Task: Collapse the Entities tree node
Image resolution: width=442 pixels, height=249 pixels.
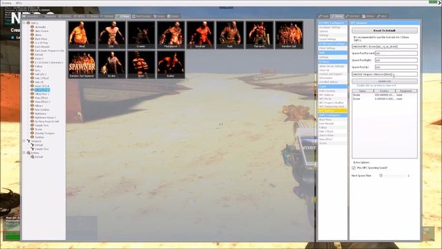Action: click(24, 153)
